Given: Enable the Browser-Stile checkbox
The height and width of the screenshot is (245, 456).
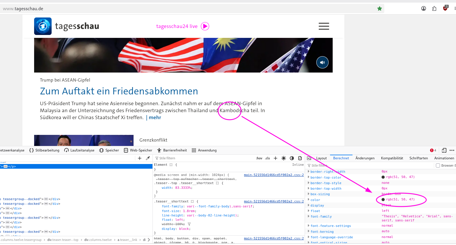Looking at the screenshot, I should click(x=438, y=165).
